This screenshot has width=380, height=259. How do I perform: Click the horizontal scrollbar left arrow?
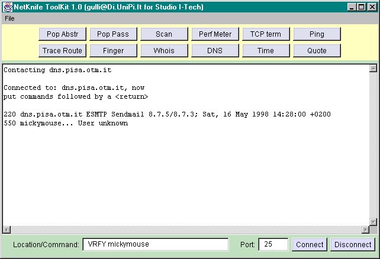pos(7,229)
